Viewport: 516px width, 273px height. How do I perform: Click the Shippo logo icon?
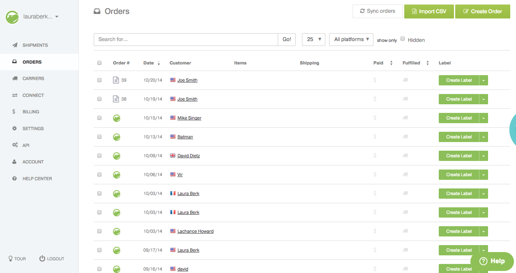coord(12,17)
